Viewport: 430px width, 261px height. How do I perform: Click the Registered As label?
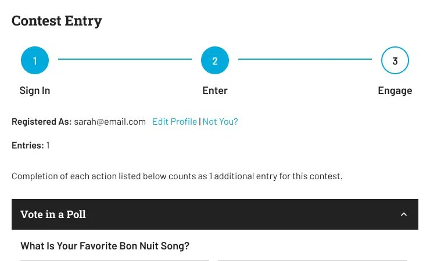pos(41,122)
